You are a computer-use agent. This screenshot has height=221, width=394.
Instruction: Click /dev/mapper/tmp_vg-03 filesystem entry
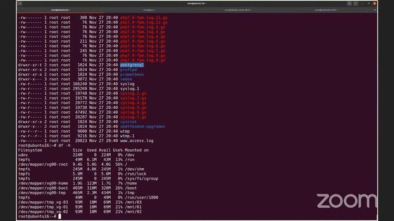43,203
